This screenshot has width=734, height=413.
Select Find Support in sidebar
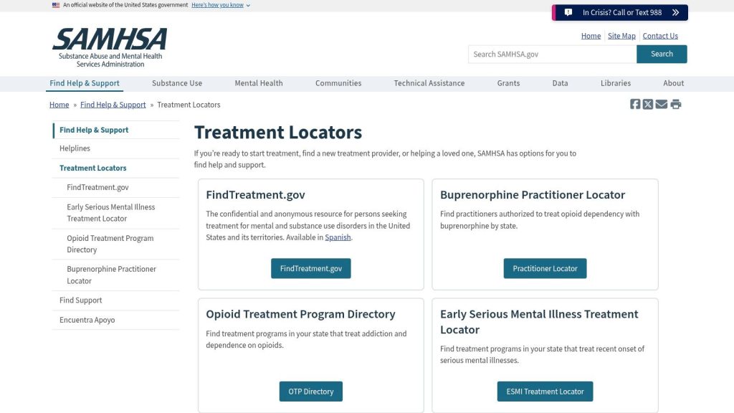point(115,300)
